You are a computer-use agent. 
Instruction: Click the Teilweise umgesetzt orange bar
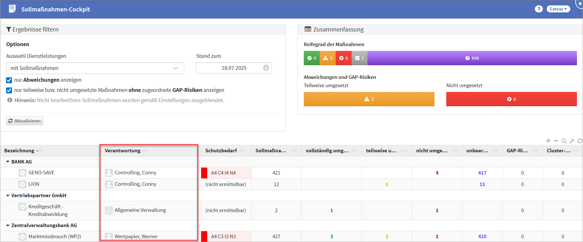pos(369,99)
